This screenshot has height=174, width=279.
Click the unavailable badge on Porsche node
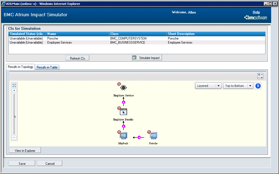point(149,132)
